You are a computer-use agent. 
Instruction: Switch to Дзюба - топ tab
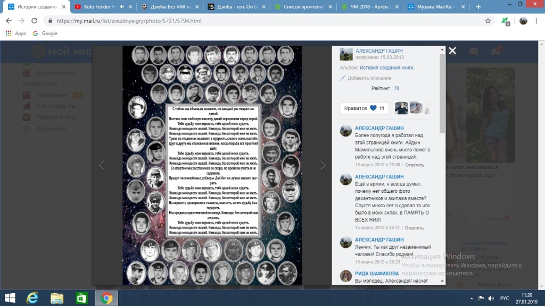point(237,6)
